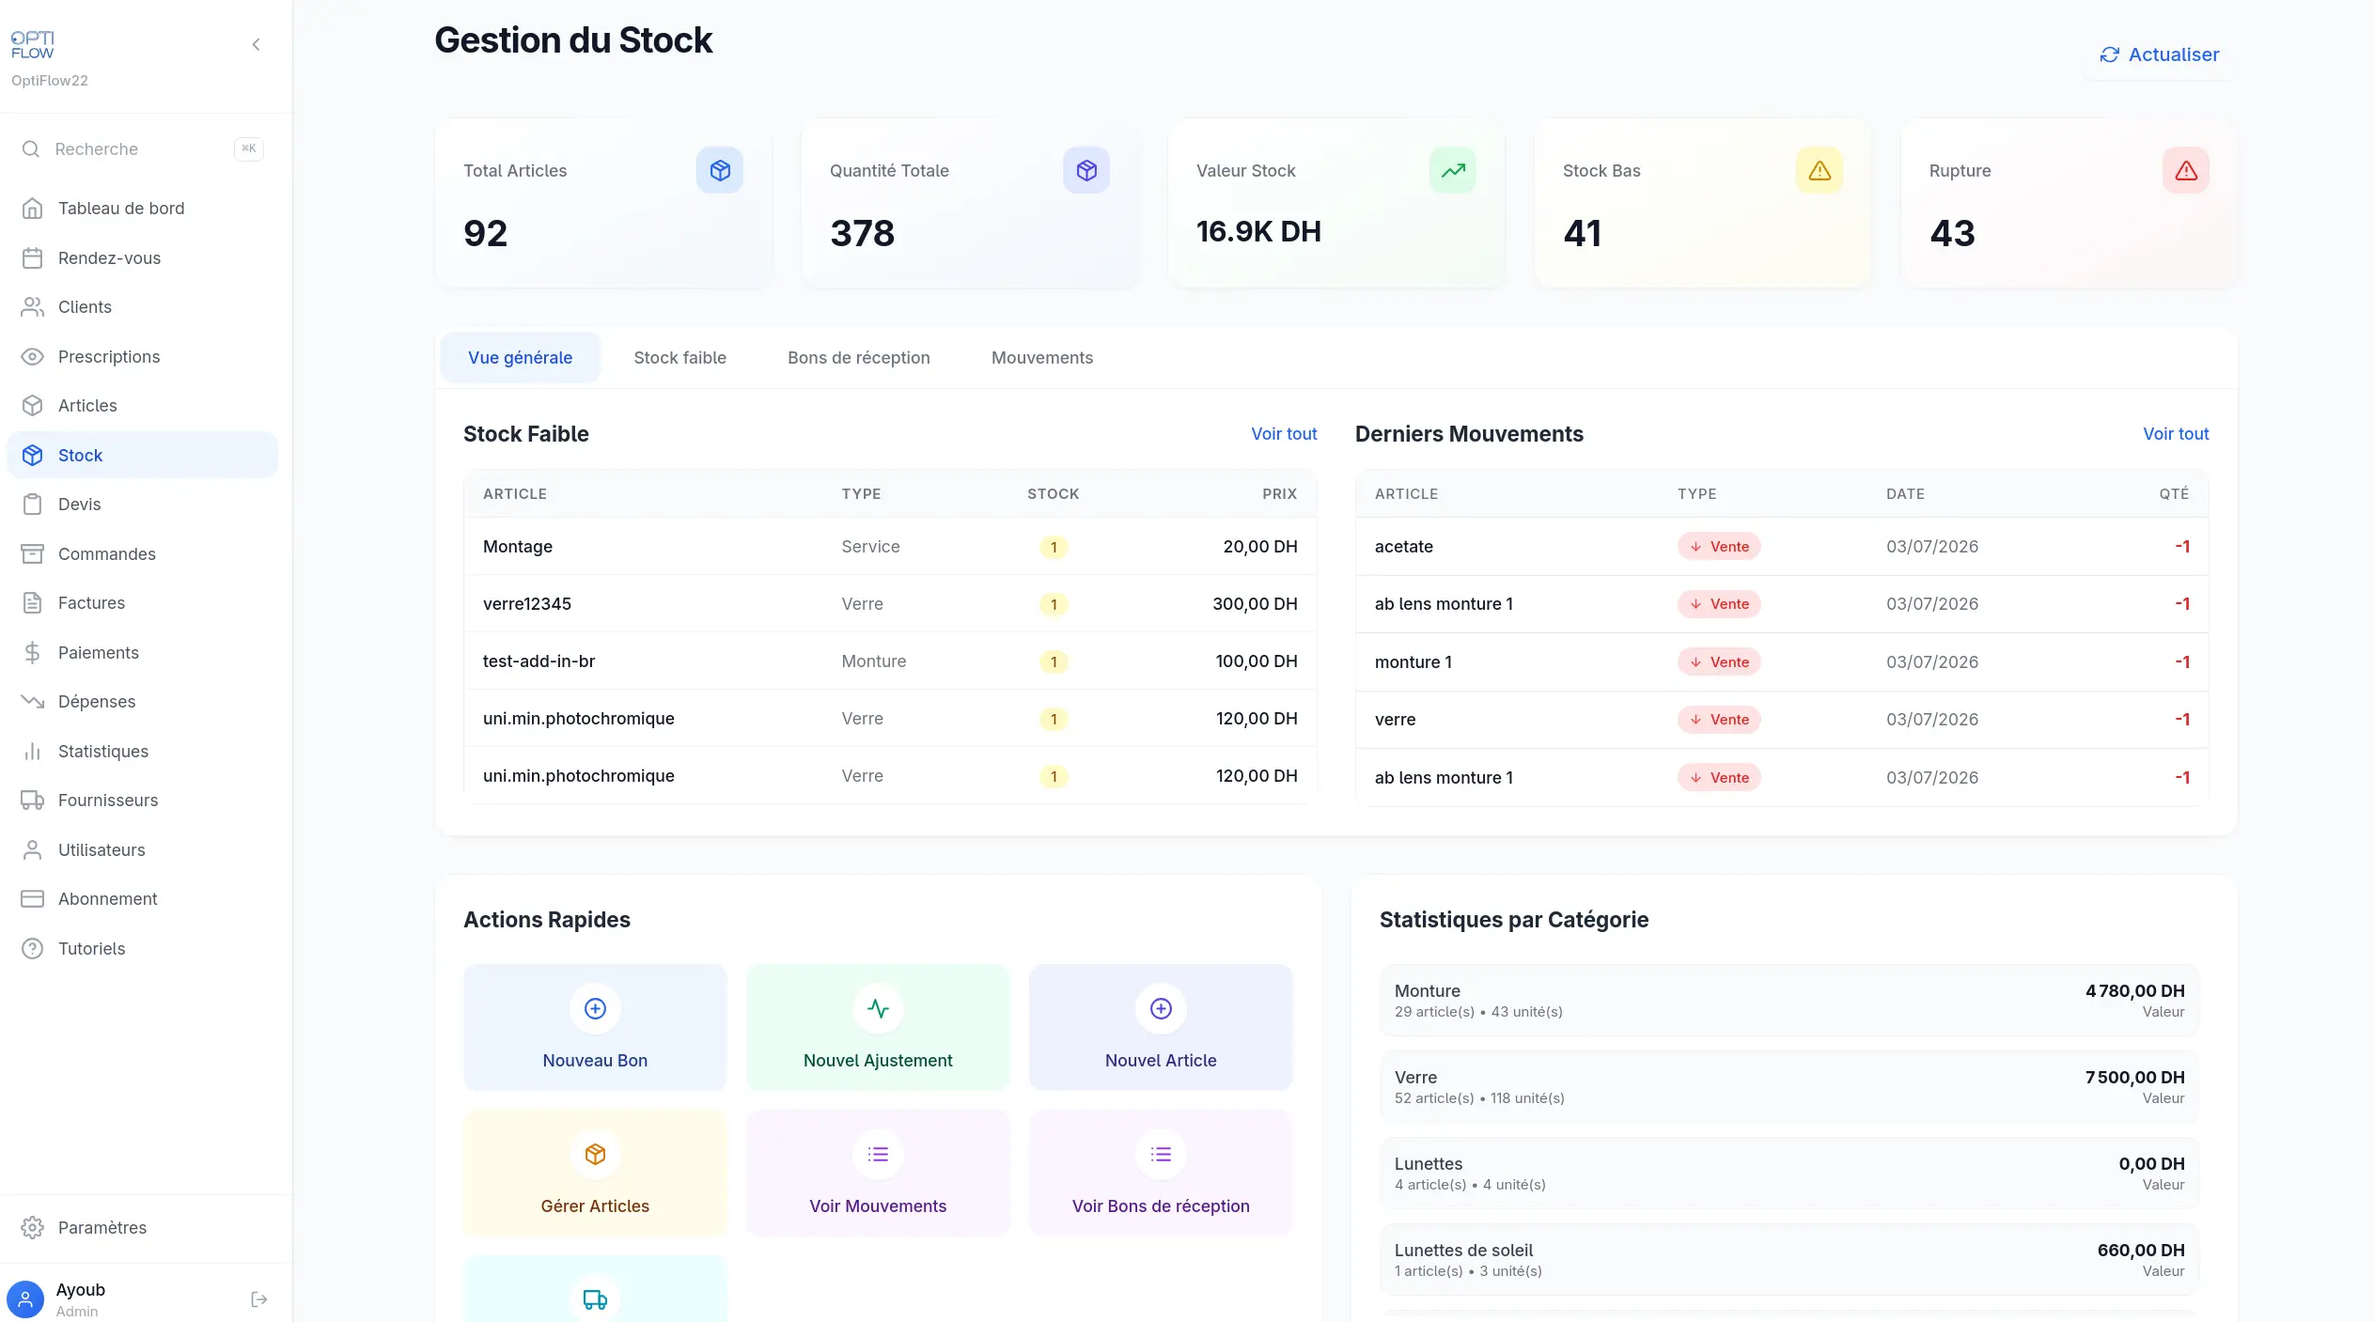Open Utilisateurs user icon
Screen dimensions: 2374x1322
pos(33,850)
